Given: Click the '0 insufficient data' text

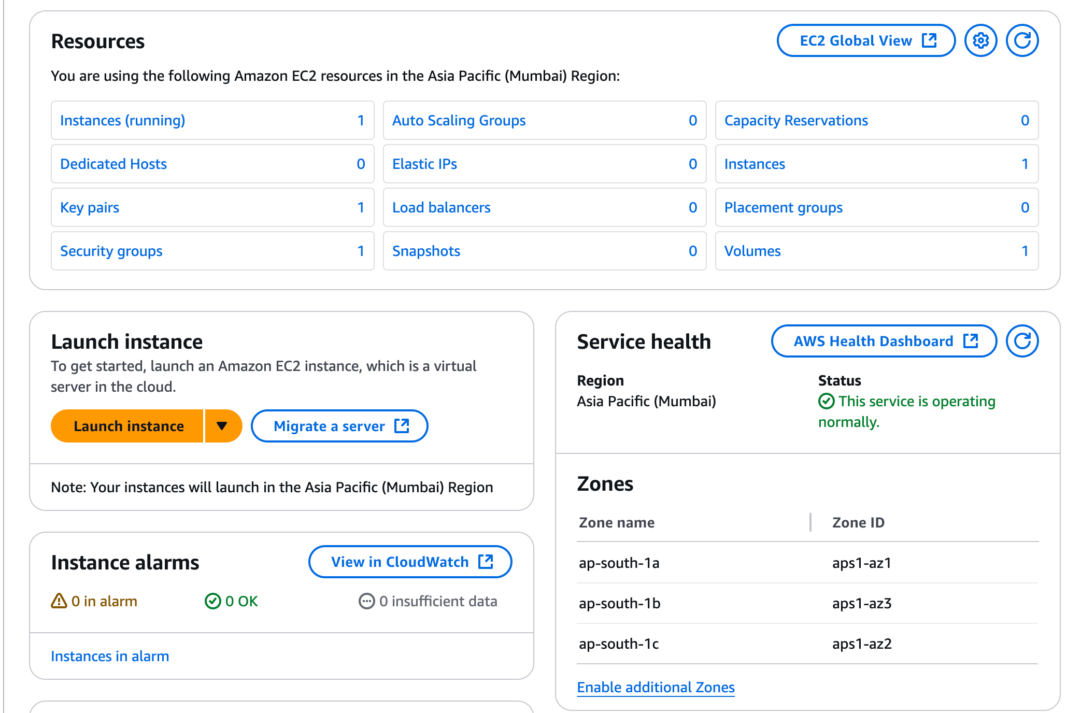Looking at the screenshot, I should point(438,601).
